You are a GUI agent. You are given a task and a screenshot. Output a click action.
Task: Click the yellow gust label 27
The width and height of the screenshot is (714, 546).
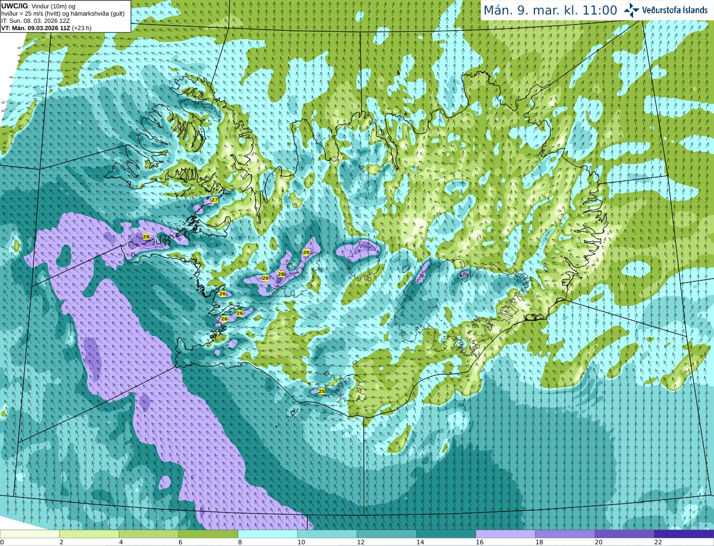[214, 200]
